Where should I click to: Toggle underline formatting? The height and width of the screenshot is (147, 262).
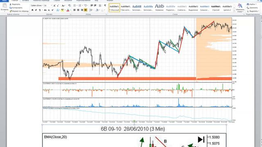(x=40, y=10)
